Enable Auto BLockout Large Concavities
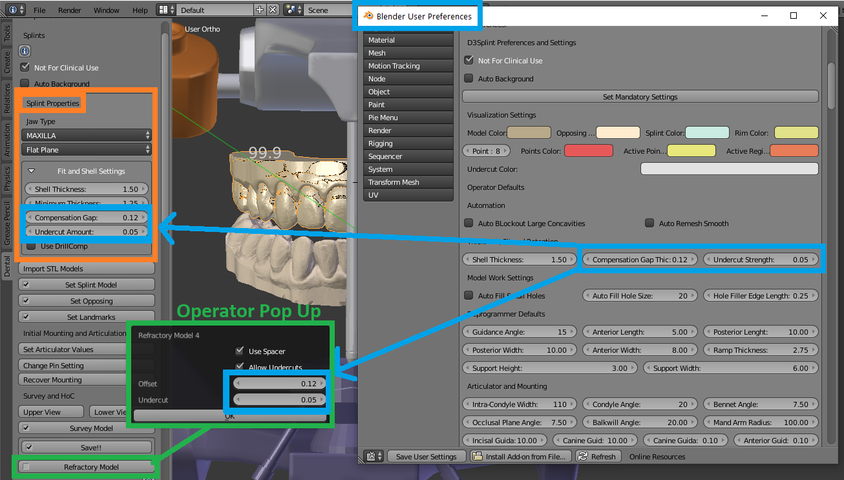 click(x=469, y=223)
